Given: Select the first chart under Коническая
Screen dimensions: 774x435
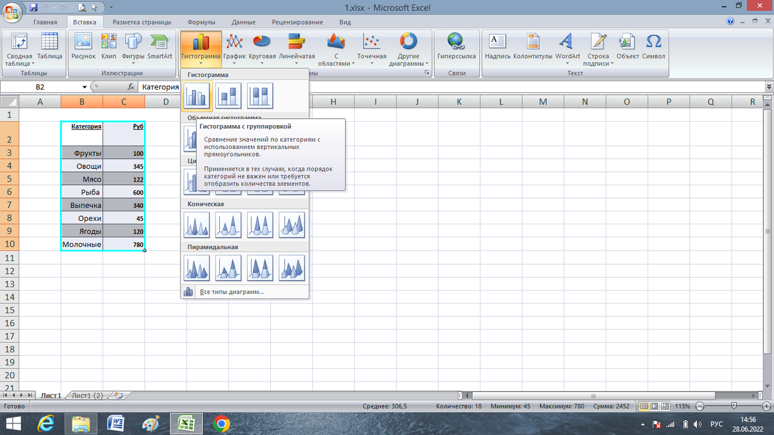Looking at the screenshot, I should click(x=197, y=225).
